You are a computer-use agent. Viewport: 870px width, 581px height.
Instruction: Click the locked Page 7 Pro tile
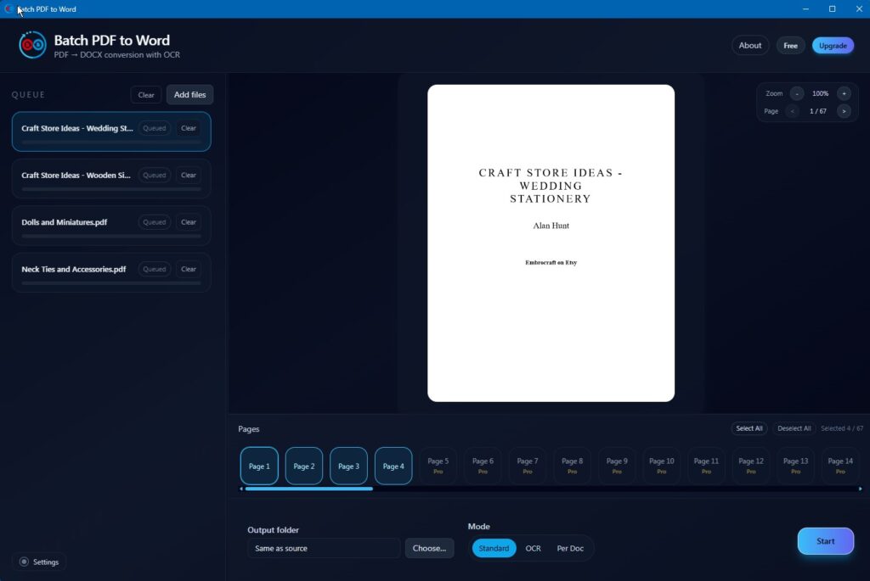(x=527, y=466)
